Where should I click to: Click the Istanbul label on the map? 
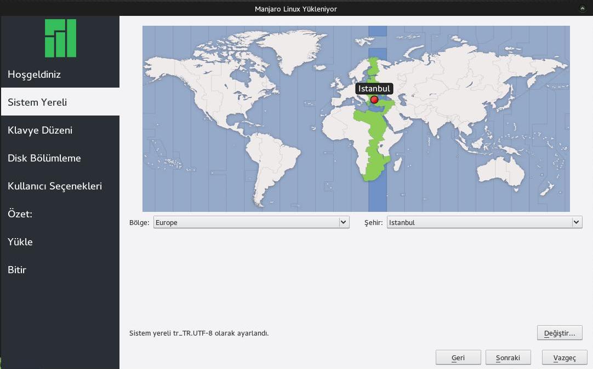pos(374,89)
